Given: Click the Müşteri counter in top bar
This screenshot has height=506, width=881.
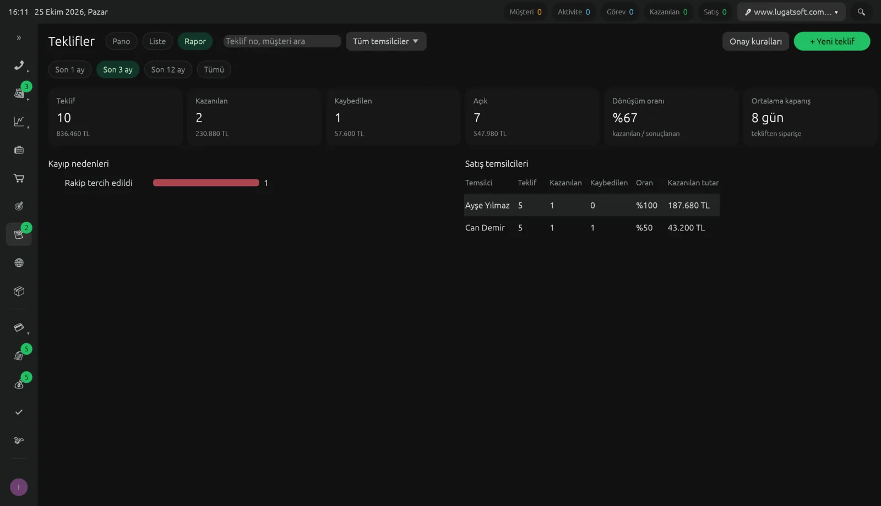Looking at the screenshot, I should pyautogui.click(x=525, y=12).
